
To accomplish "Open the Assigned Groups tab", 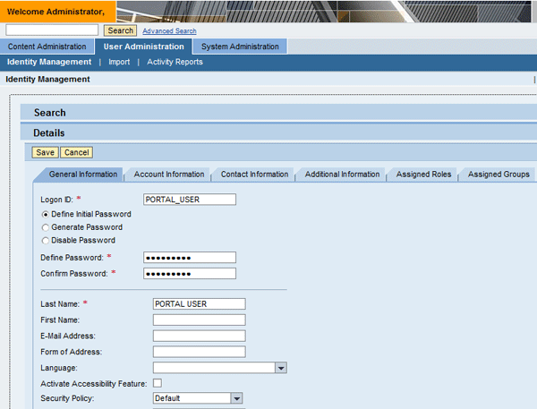I will (x=498, y=175).
